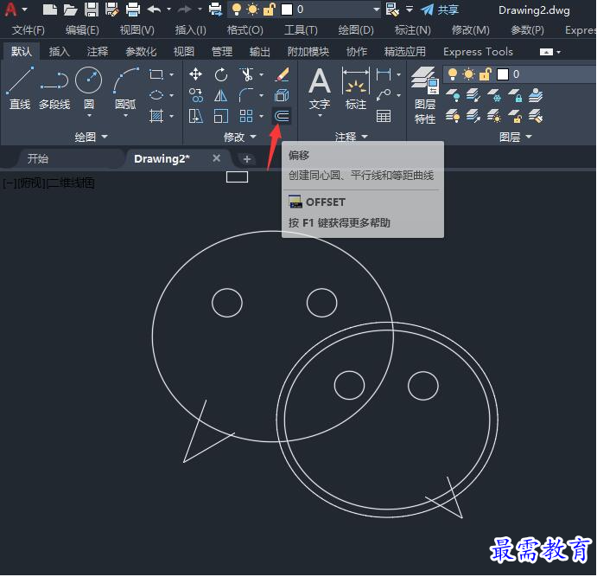Click Open file in quick access toolbar
This screenshot has width=597, height=577.
[71, 10]
